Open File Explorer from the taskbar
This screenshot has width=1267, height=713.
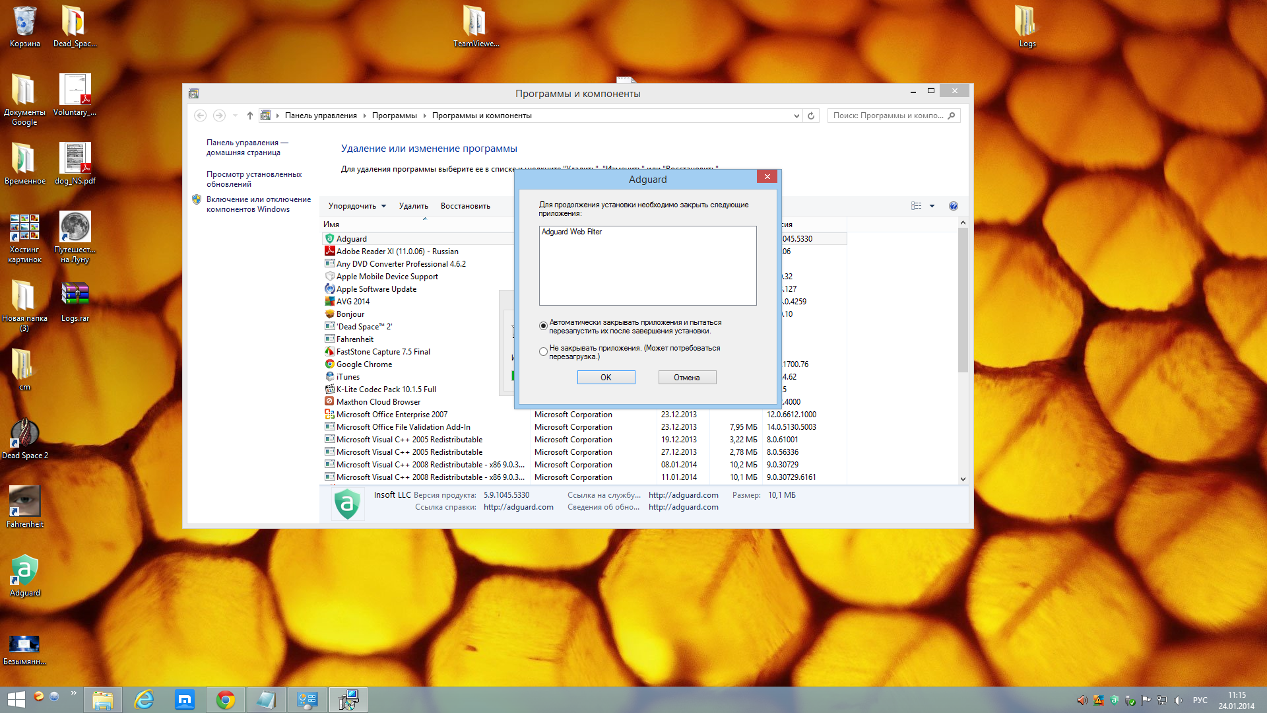pos(103,700)
